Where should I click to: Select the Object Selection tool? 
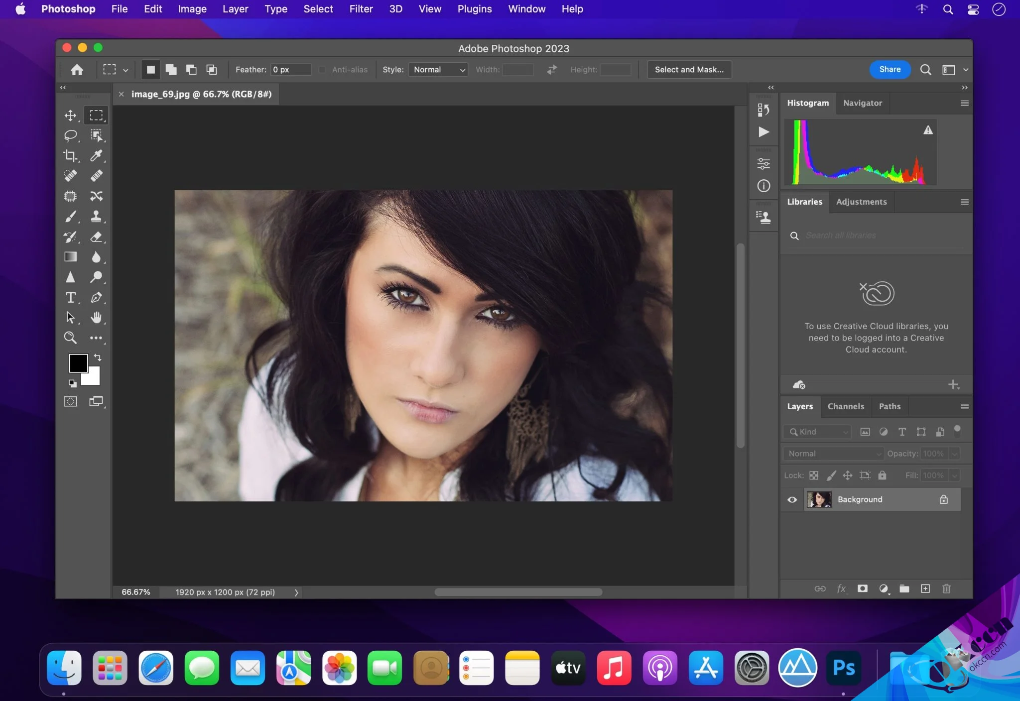(96, 135)
